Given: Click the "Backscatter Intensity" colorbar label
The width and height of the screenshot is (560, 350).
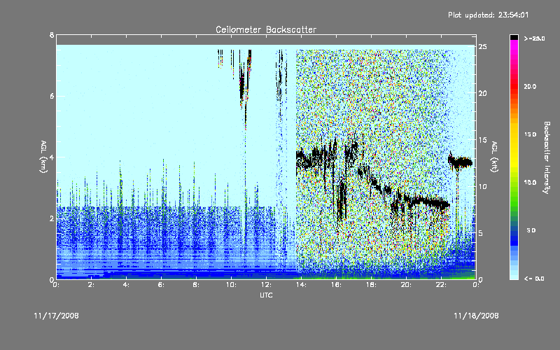Looking at the screenshot, I should [547, 157].
